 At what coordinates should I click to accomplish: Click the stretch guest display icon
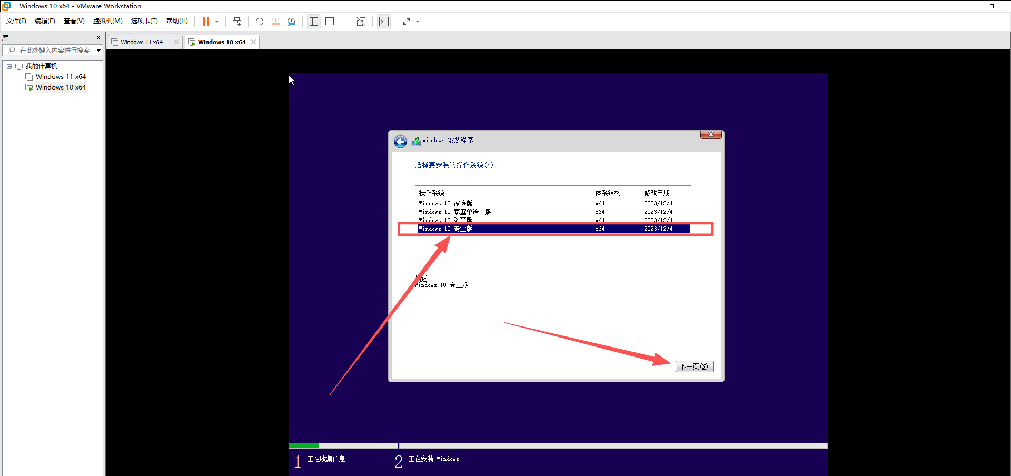[407, 22]
